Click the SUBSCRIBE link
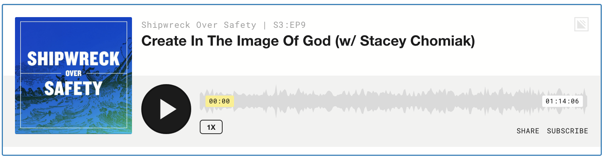The width and height of the screenshot is (610, 159). click(567, 131)
